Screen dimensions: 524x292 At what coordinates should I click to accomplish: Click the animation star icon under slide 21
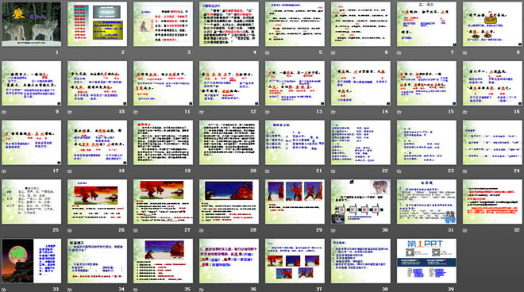(x=268, y=171)
